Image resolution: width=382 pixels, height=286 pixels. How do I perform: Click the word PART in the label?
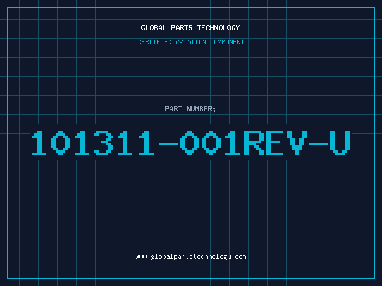click(173, 109)
